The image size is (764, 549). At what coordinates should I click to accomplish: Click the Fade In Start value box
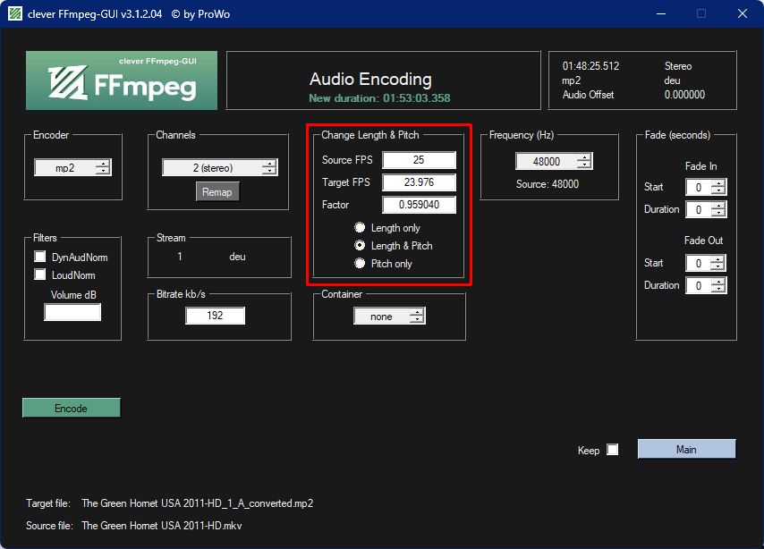(699, 187)
